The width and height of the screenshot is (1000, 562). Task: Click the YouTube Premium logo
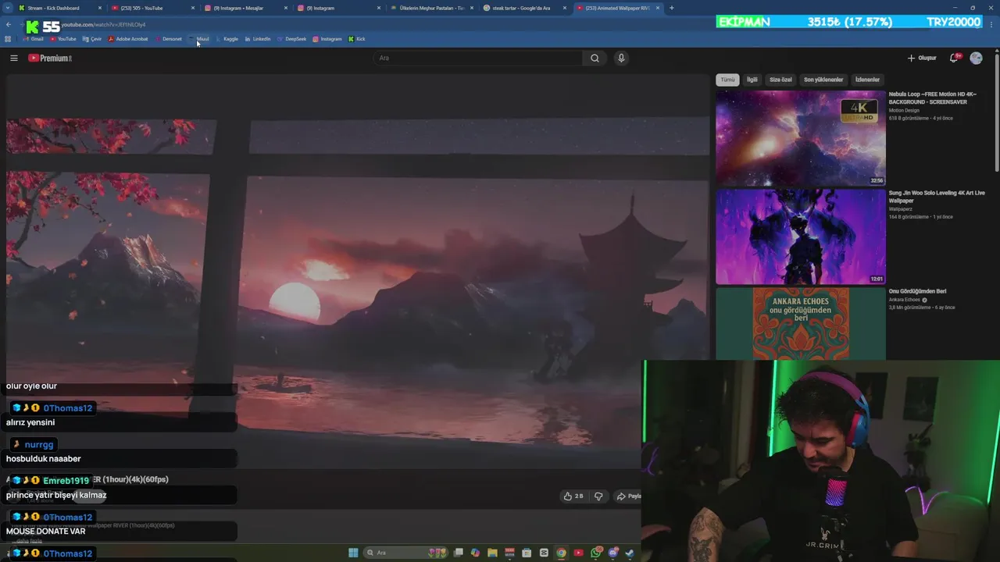coord(50,58)
